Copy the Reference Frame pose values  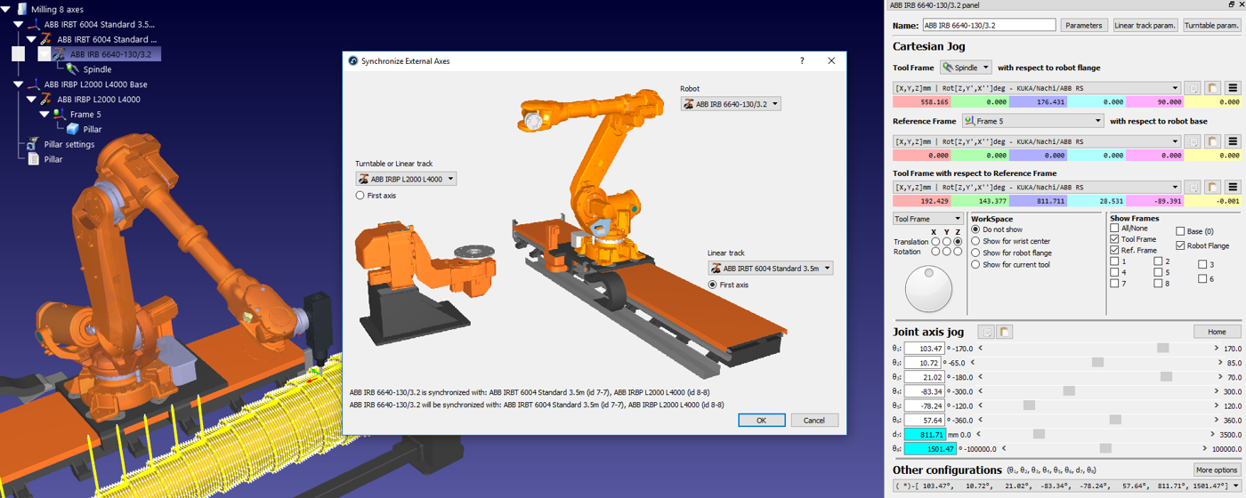[x=1193, y=141]
